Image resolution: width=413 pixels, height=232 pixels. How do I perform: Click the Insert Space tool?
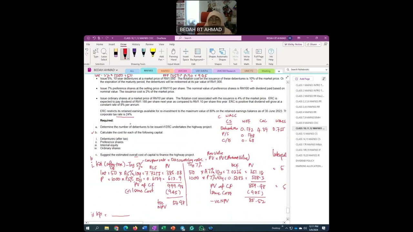pos(186,55)
